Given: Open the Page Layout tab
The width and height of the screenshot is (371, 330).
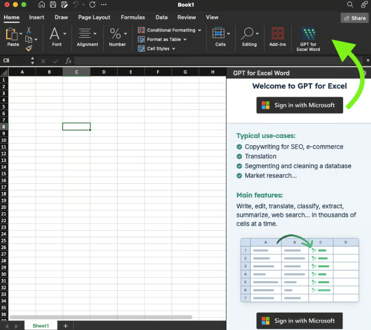Looking at the screenshot, I should [x=94, y=17].
